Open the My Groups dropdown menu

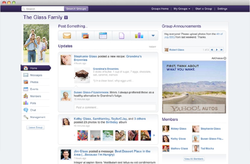[182, 9]
